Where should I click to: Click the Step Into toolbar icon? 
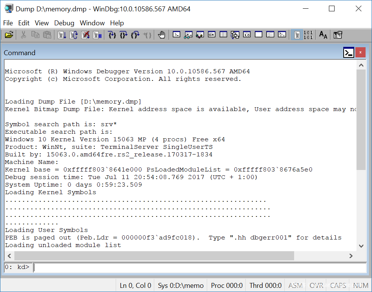[112, 35]
